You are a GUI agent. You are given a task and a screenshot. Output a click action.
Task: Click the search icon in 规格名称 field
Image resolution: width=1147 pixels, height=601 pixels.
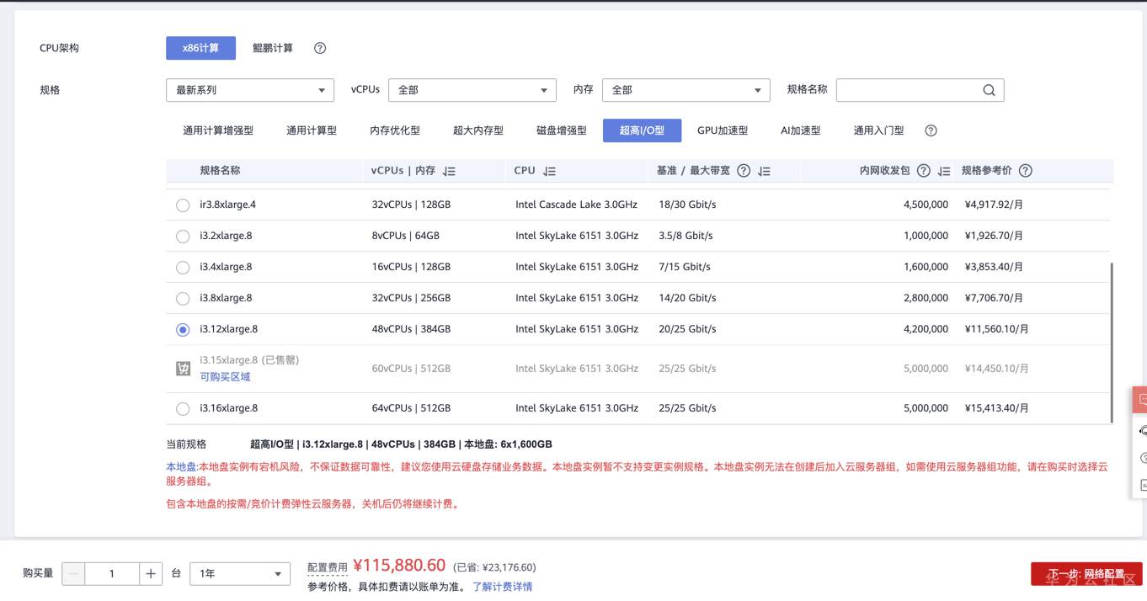(988, 89)
